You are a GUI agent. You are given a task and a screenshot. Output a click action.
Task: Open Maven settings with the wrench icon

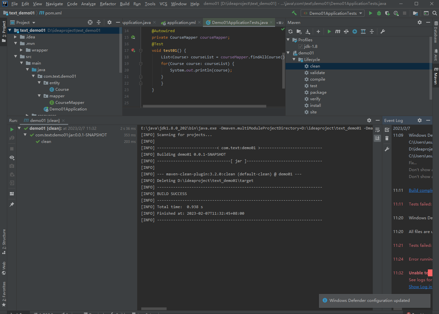point(383,31)
